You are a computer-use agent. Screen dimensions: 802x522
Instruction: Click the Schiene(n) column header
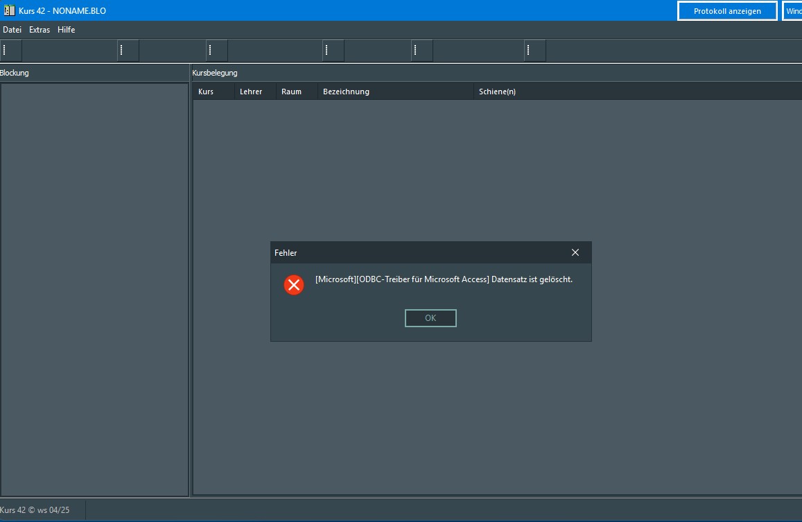pyautogui.click(x=638, y=92)
